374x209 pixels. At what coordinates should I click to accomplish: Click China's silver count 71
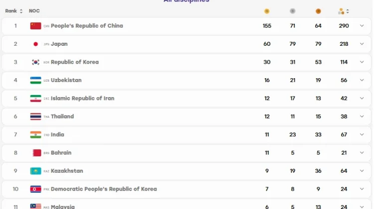pyautogui.click(x=293, y=26)
